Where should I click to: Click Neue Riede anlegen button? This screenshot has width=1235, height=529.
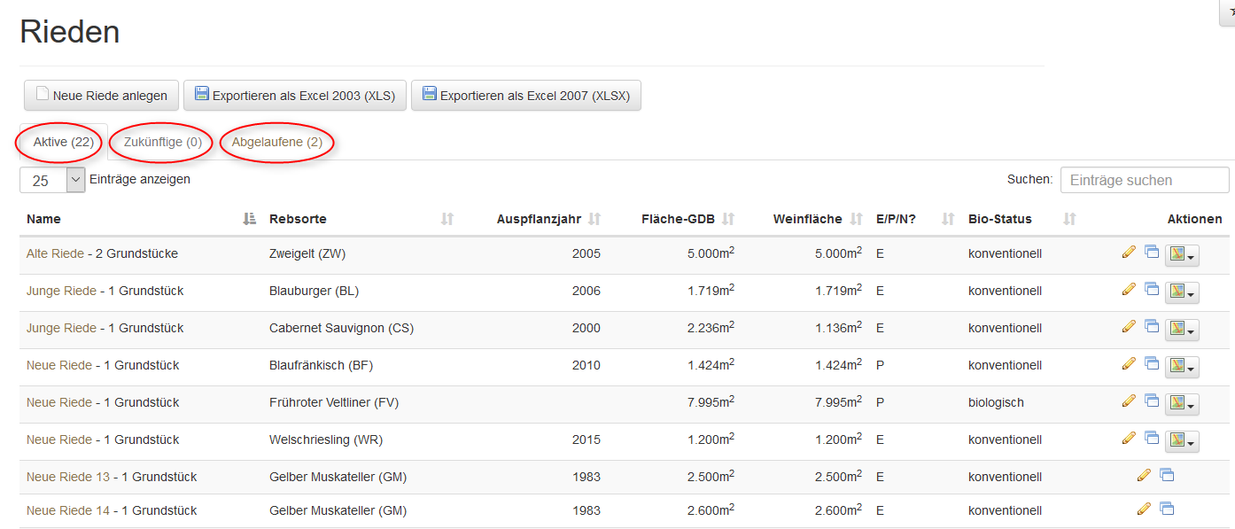pyautogui.click(x=101, y=96)
